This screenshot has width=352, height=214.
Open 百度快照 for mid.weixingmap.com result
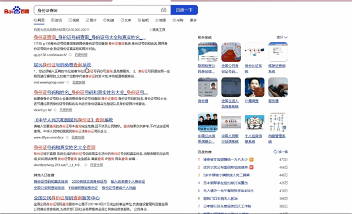click(x=79, y=82)
